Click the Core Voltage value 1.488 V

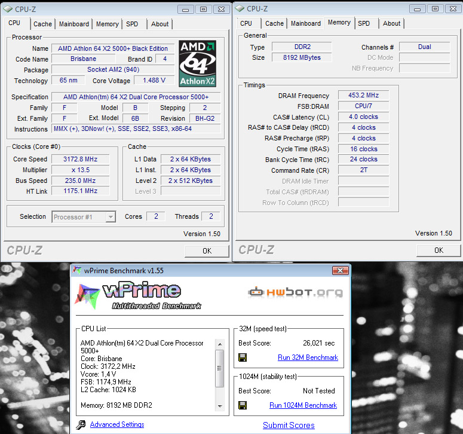tap(154, 80)
